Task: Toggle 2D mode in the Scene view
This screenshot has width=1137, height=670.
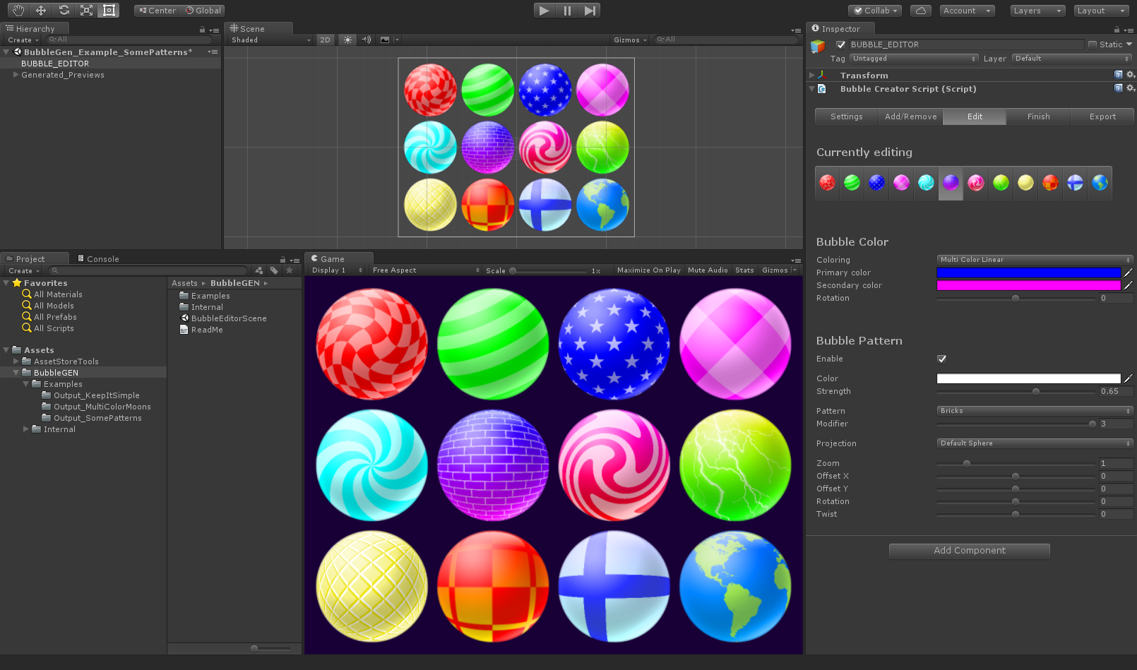Action: [325, 40]
